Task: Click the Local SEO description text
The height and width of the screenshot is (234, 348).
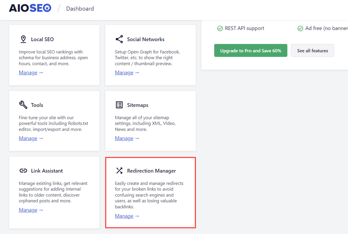Action: (53, 58)
